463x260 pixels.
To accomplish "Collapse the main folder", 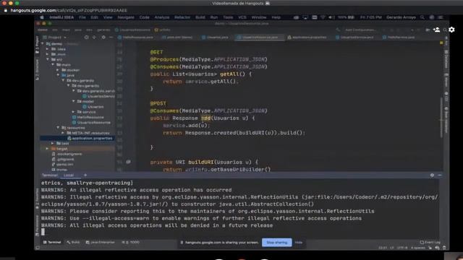I will tap(53, 64).
